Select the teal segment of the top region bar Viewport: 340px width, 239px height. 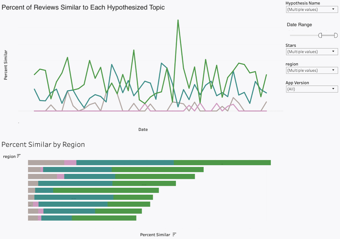click(x=125, y=163)
